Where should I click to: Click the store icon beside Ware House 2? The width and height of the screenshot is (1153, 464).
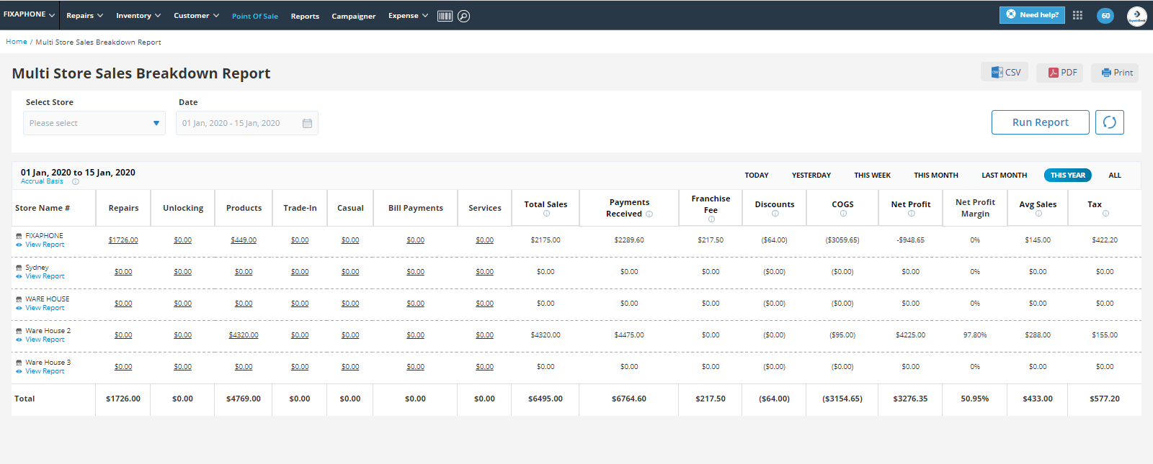tap(19, 331)
